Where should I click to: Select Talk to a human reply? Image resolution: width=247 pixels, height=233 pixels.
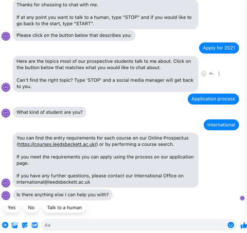[x=64, y=207]
